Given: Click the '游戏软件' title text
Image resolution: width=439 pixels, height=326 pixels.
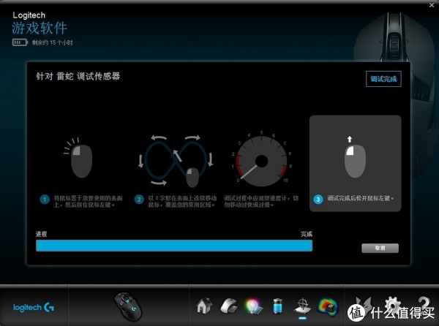Looking at the screenshot, I should 40,28.
